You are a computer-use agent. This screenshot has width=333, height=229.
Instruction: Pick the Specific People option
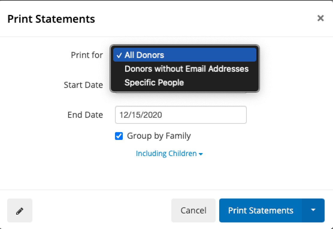click(x=154, y=83)
